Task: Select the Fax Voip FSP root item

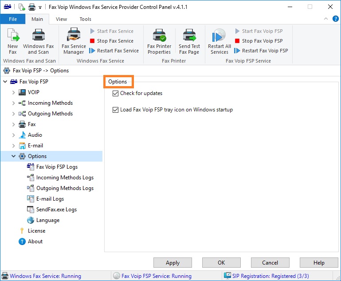Action: coord(34,82)
